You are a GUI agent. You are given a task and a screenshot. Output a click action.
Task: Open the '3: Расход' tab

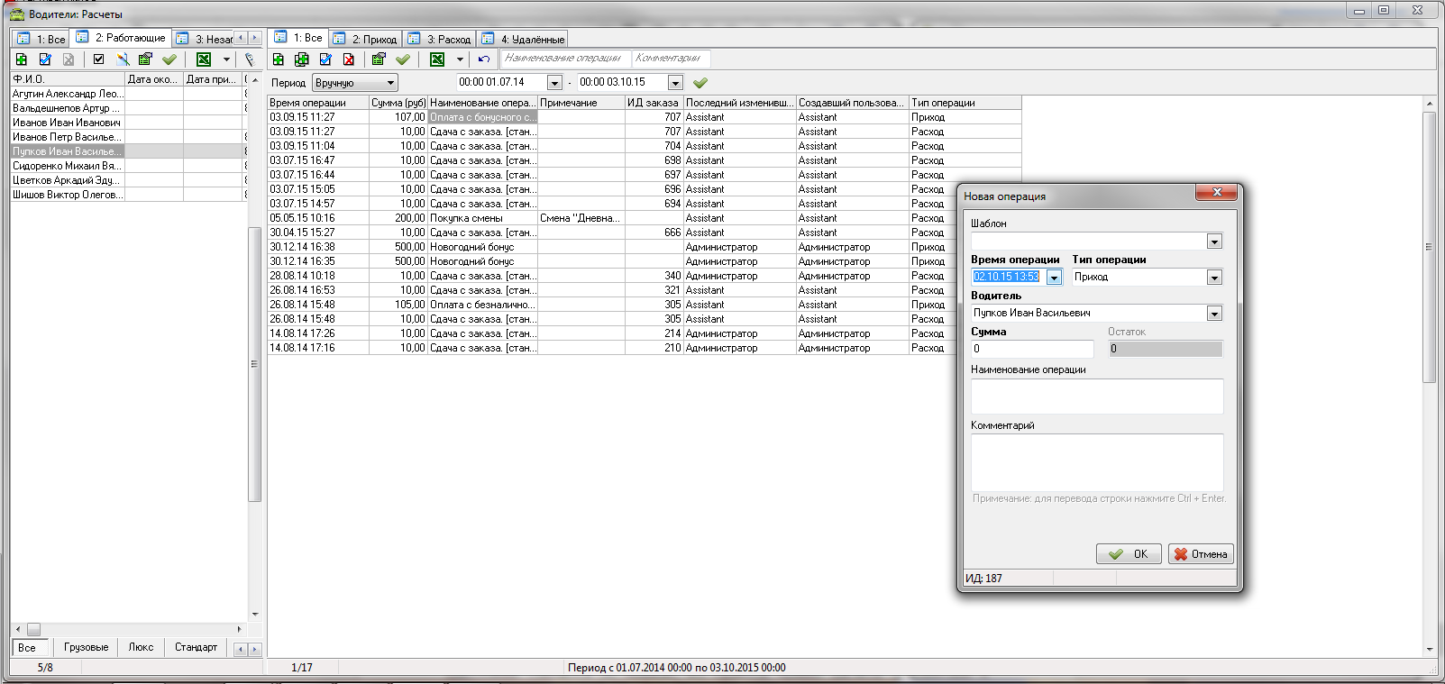click(x=439, y=39)
